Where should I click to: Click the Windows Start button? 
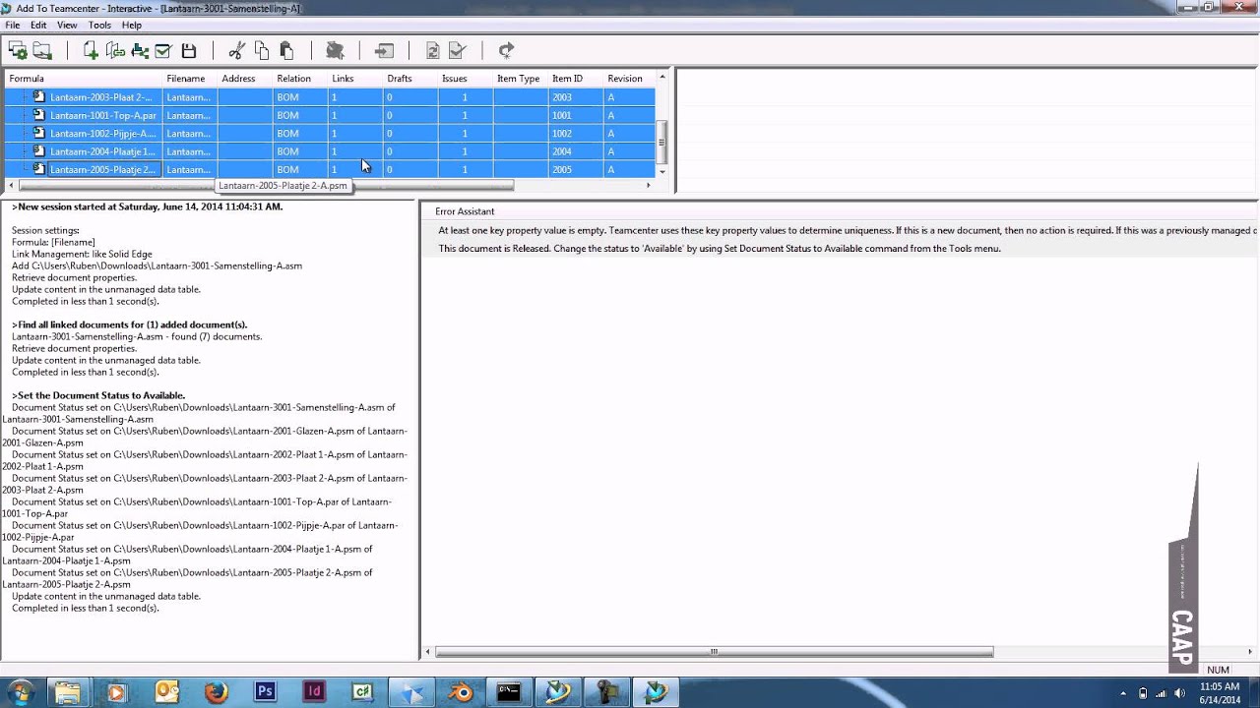[20, 692]
